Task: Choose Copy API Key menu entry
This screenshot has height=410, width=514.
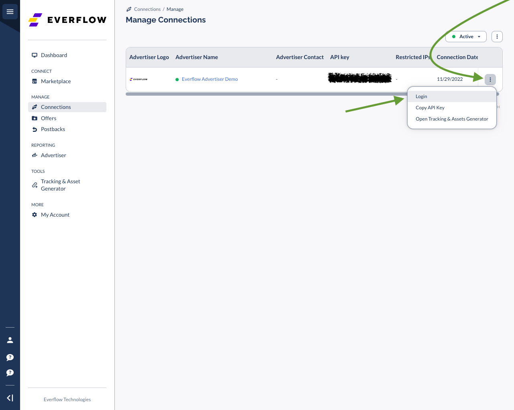Action: tap(452, 108)
